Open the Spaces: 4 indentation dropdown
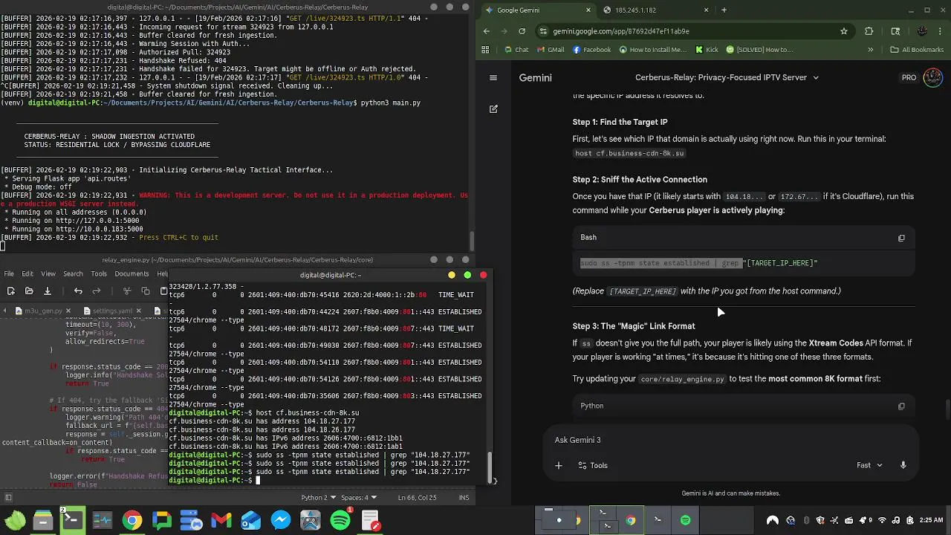951x535 pixels. coord(359,497)
